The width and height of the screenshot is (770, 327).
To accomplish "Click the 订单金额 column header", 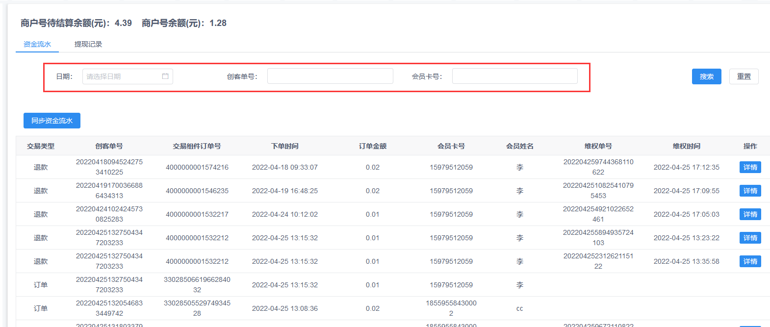I will pyautogui.click(x=373, y=146).
